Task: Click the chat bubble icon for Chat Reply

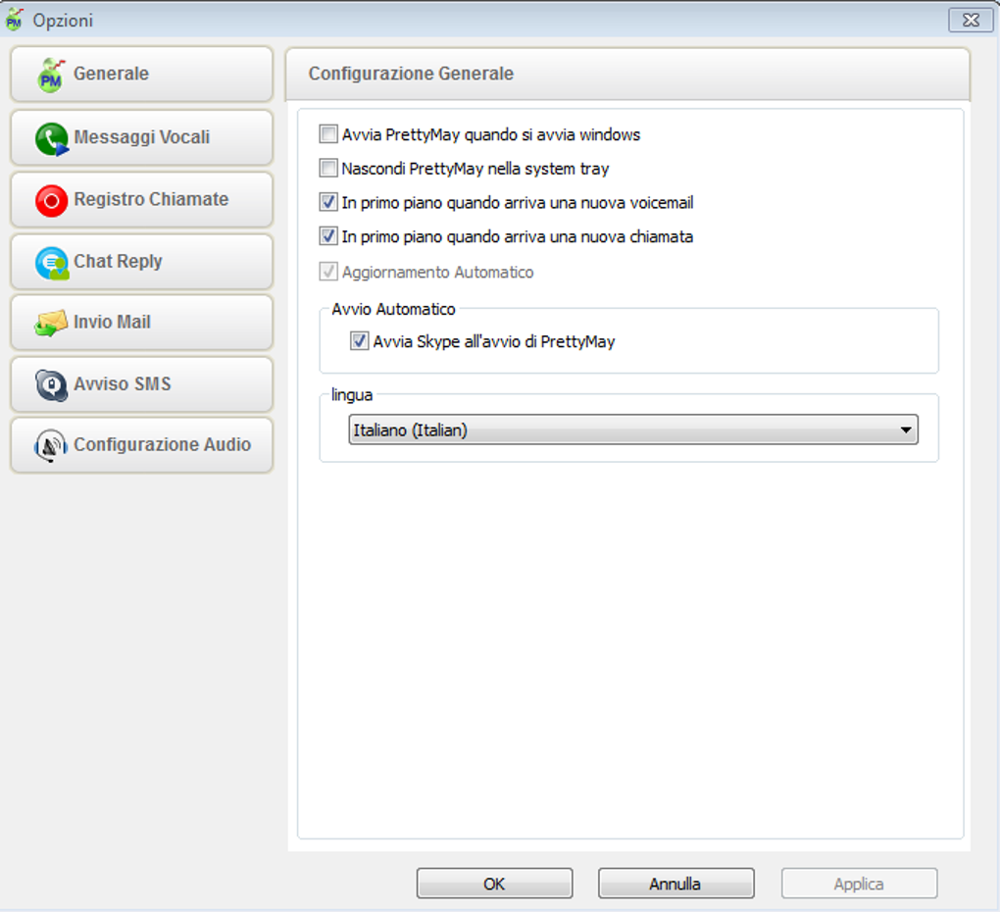Action: 52,263
